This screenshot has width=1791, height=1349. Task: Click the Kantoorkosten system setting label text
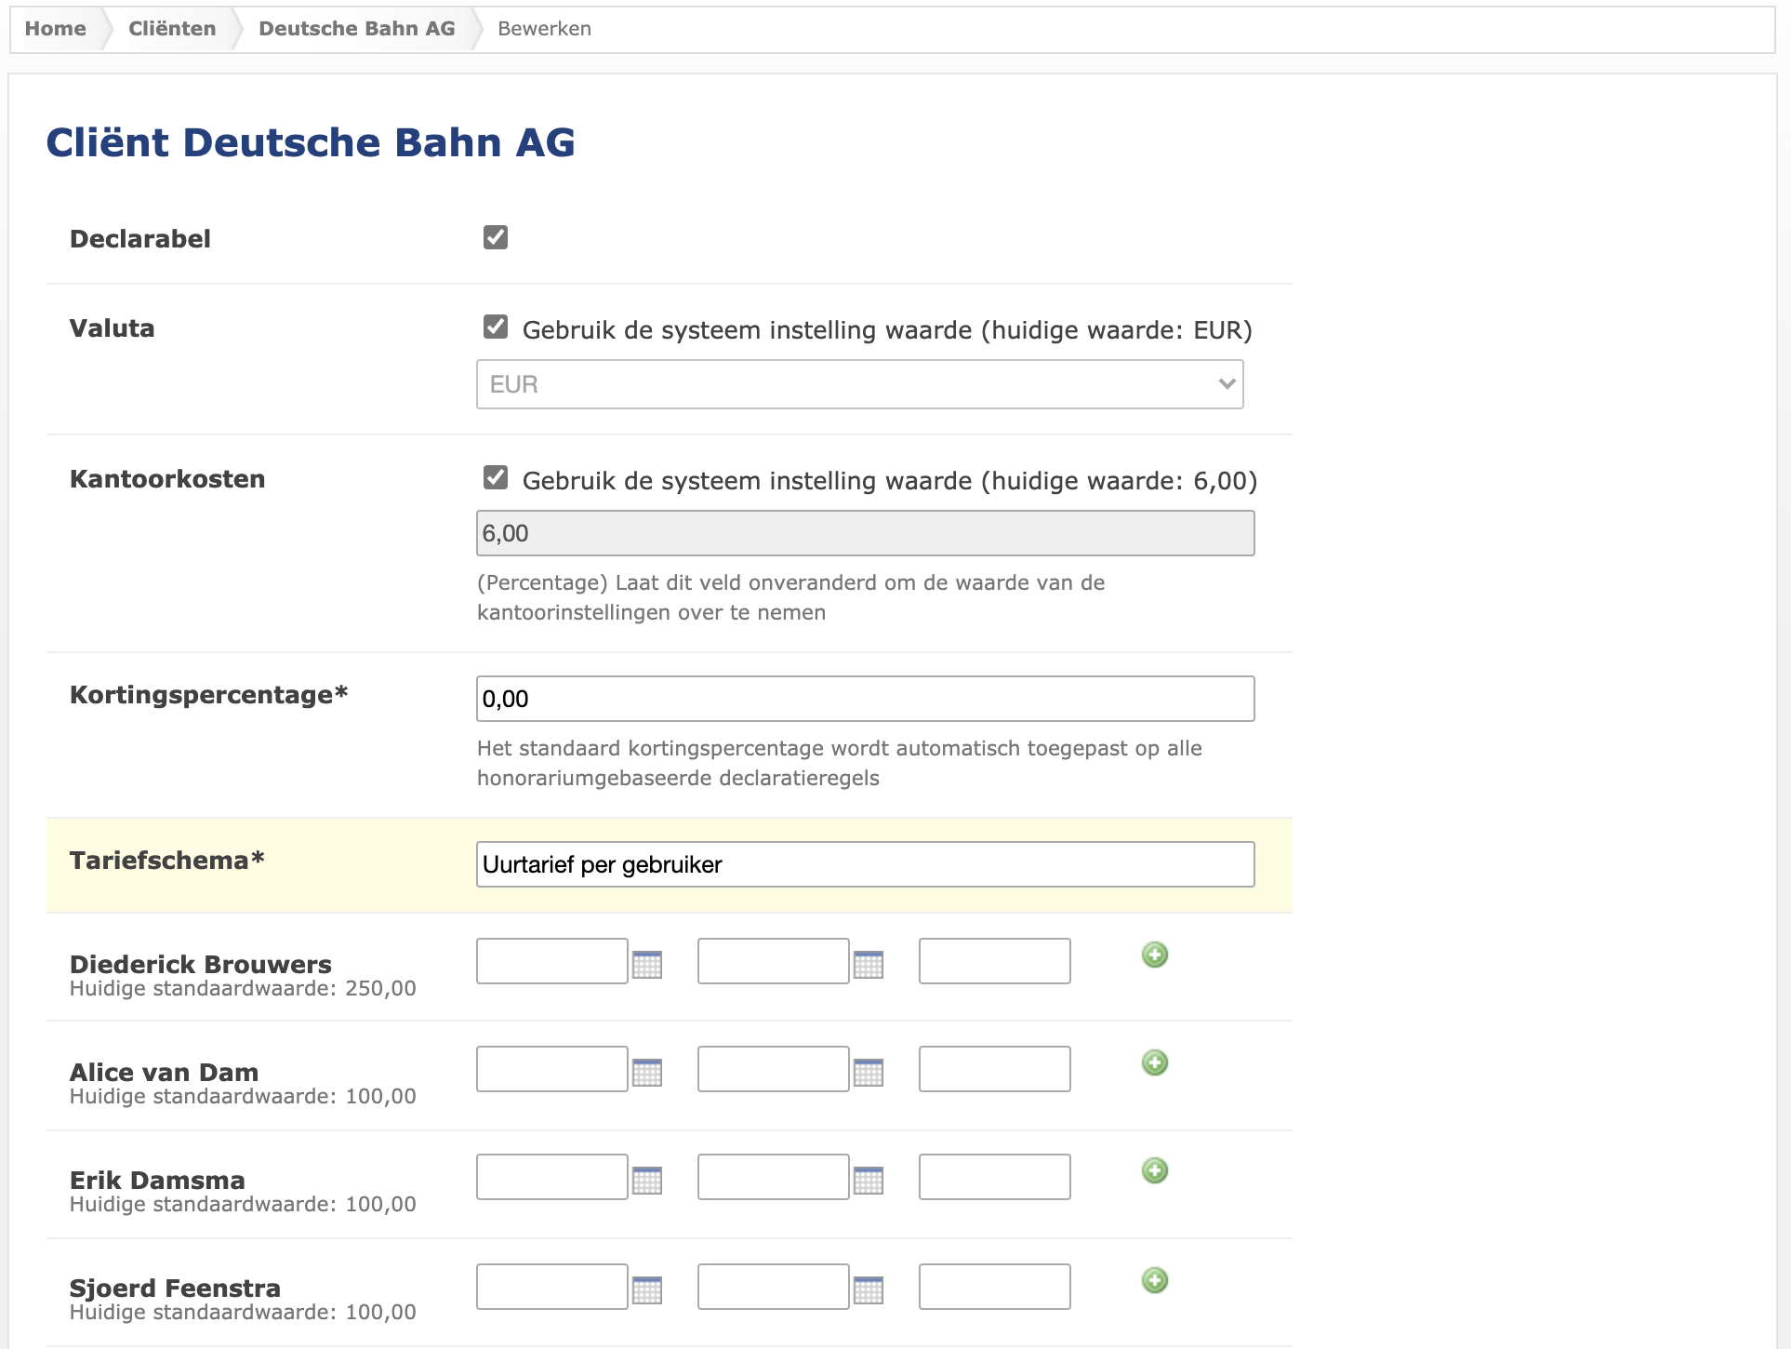(890, 481)
